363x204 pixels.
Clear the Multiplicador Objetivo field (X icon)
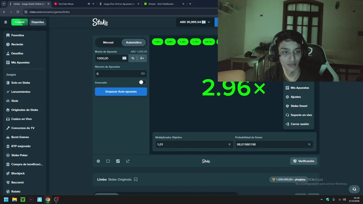point(229,144)
